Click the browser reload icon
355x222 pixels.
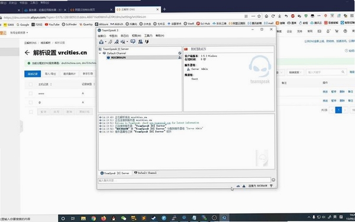point(273,16)
